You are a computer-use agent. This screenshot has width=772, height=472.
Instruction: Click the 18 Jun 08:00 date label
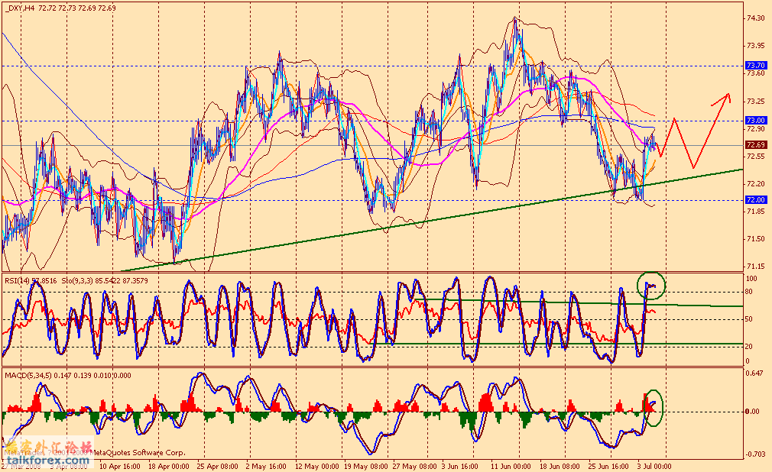[x=560, y=466]
